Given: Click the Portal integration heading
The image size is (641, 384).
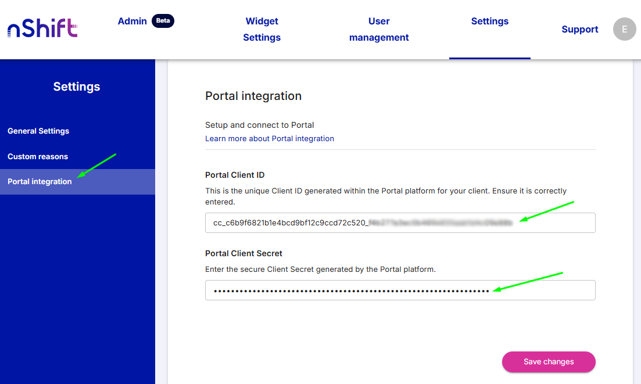Looking at the screenshot, I should 253,96.
